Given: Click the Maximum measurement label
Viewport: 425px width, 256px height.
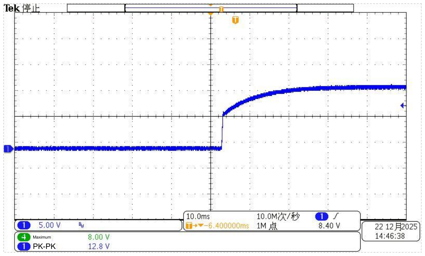Looking at the screenshot, I should pyautogui.click(x=42, y=237).
